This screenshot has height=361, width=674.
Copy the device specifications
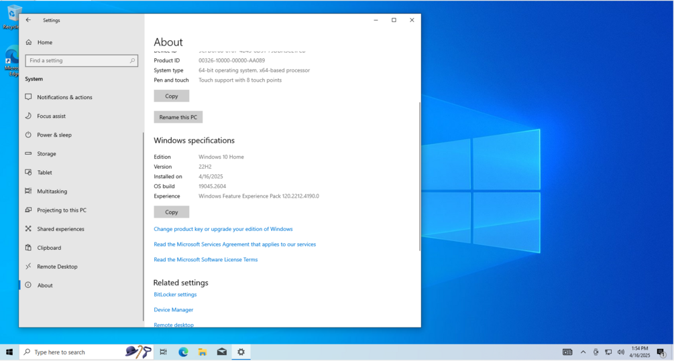[x=172, y=96]
